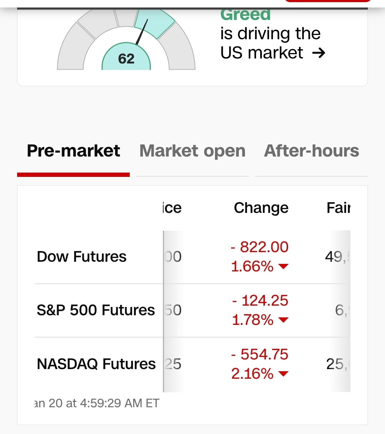Click the partially visible Fair column header

tap(338, 208)
